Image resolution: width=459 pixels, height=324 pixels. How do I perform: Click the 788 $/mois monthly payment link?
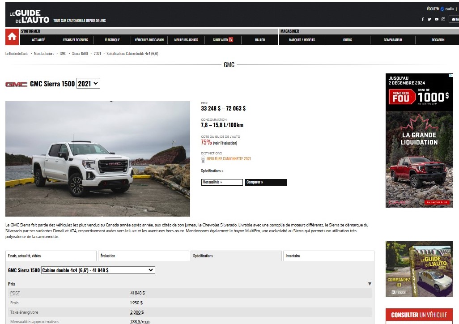[140, 322]
